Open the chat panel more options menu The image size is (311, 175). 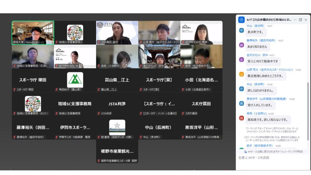click(295, 20)
